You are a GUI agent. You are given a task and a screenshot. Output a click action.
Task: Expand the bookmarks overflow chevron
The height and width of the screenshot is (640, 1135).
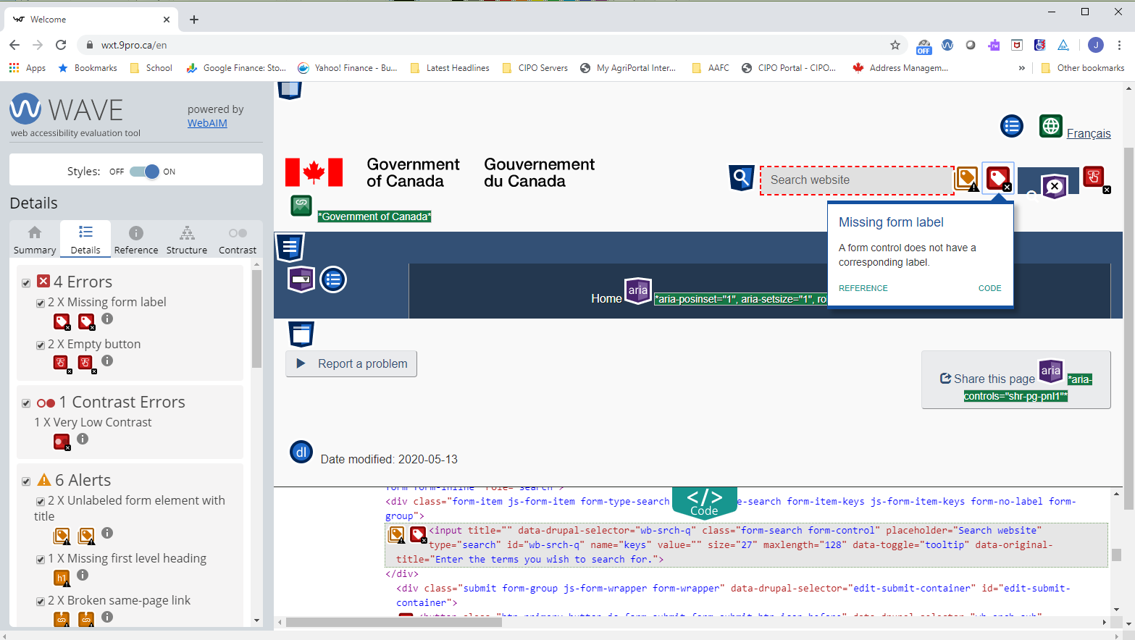point(1022,68)
